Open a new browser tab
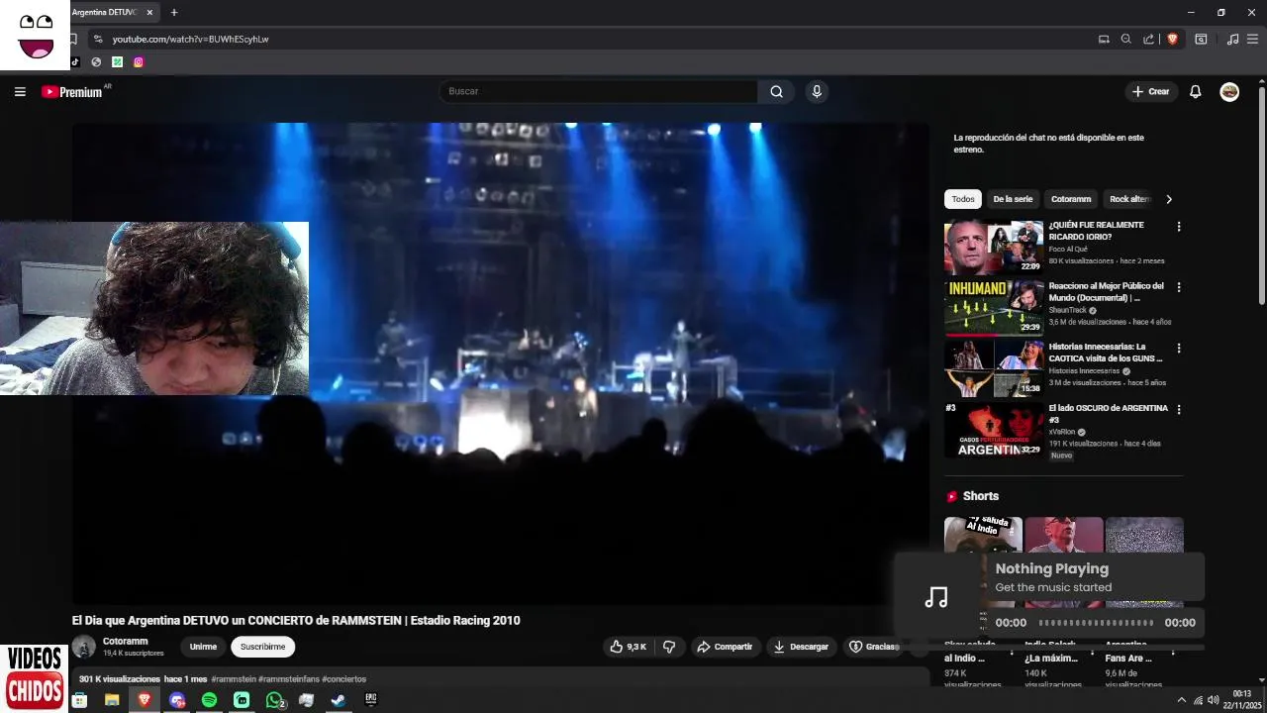The width and height of the screenshot is (1267, 713). 174,12
